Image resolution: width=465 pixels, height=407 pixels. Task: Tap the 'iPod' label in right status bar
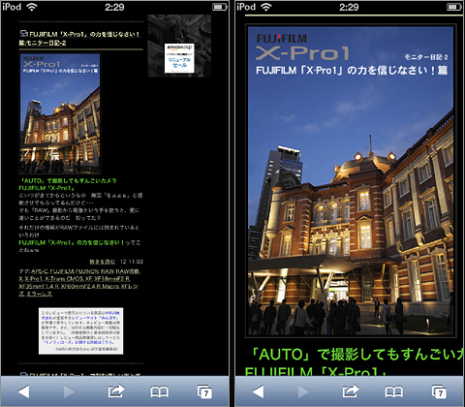246,7
